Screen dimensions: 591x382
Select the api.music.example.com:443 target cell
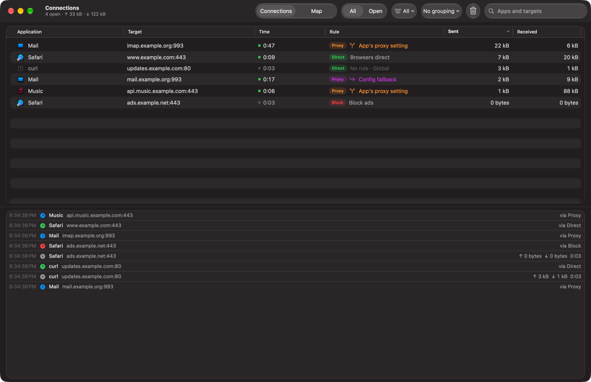(x=163, y=91)
